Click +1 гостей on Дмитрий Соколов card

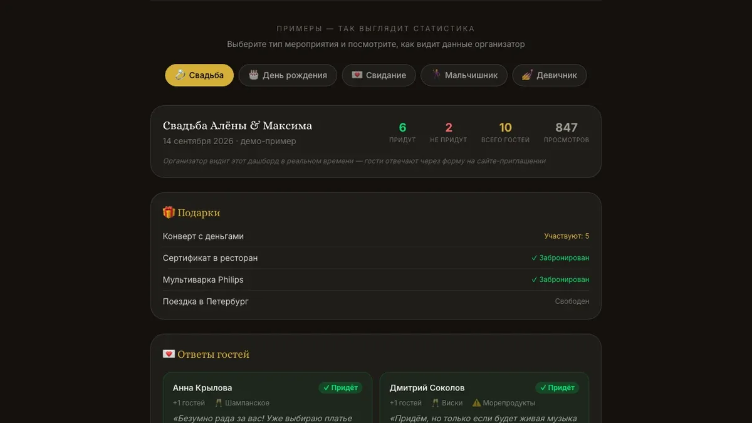click(406, 403)
